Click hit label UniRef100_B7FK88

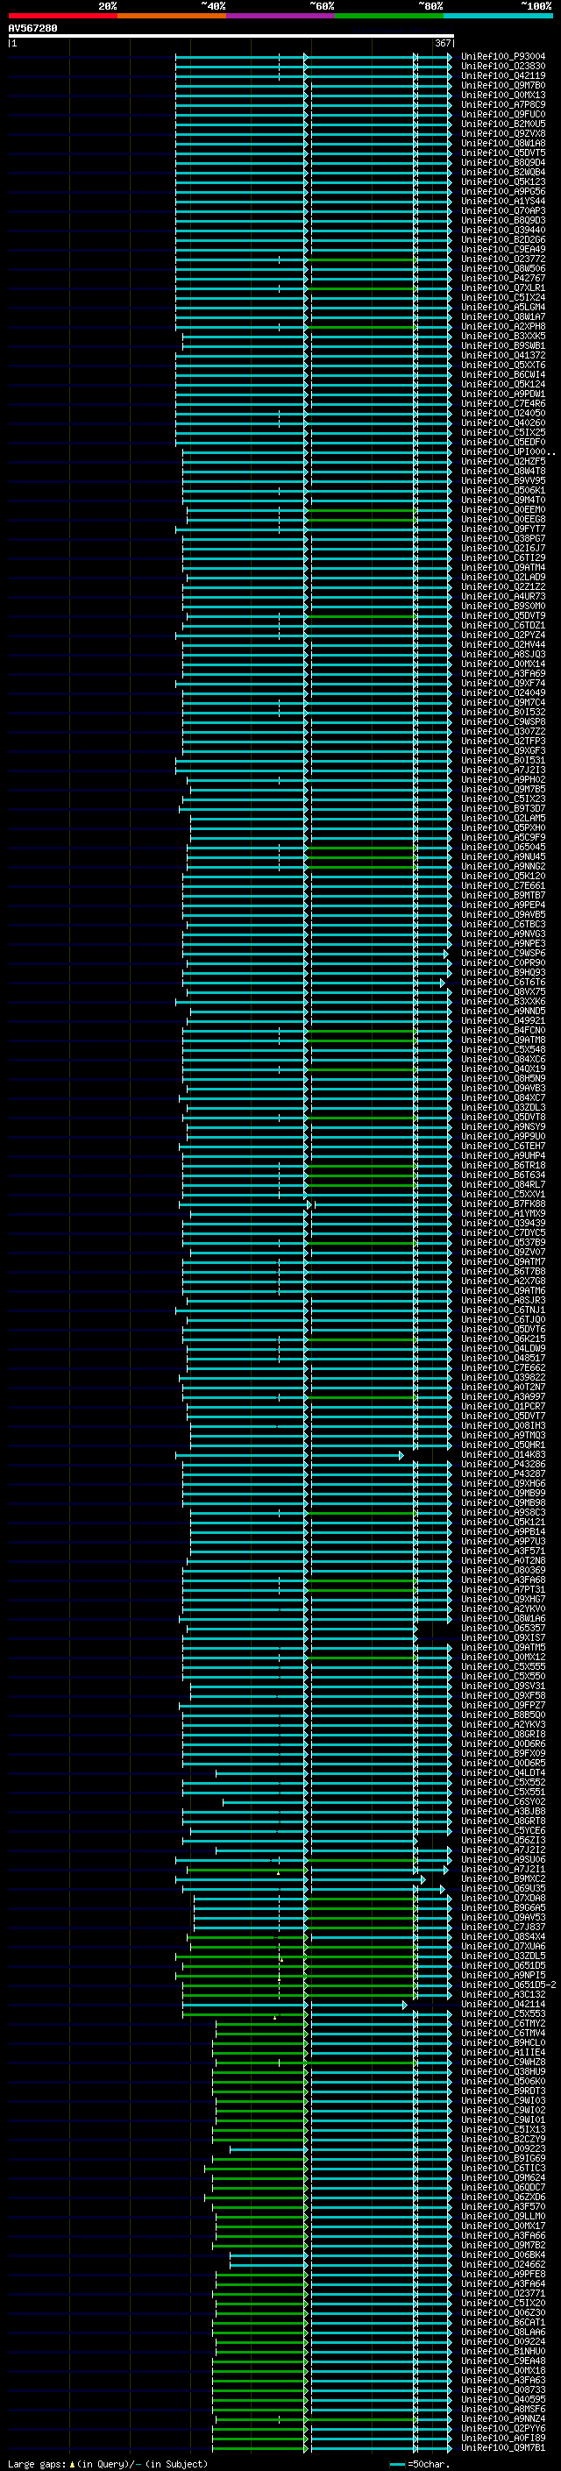503,1204
